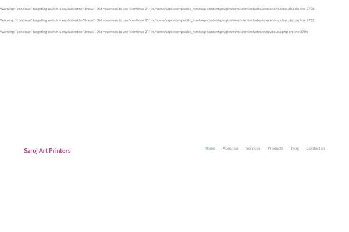This screenshot has height=232, width=349.
Task: Open the Services menu item
Action: 253,148
